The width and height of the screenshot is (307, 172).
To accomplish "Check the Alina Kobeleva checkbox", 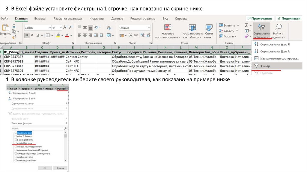I will pyautogui.click(x=16, y=136).
